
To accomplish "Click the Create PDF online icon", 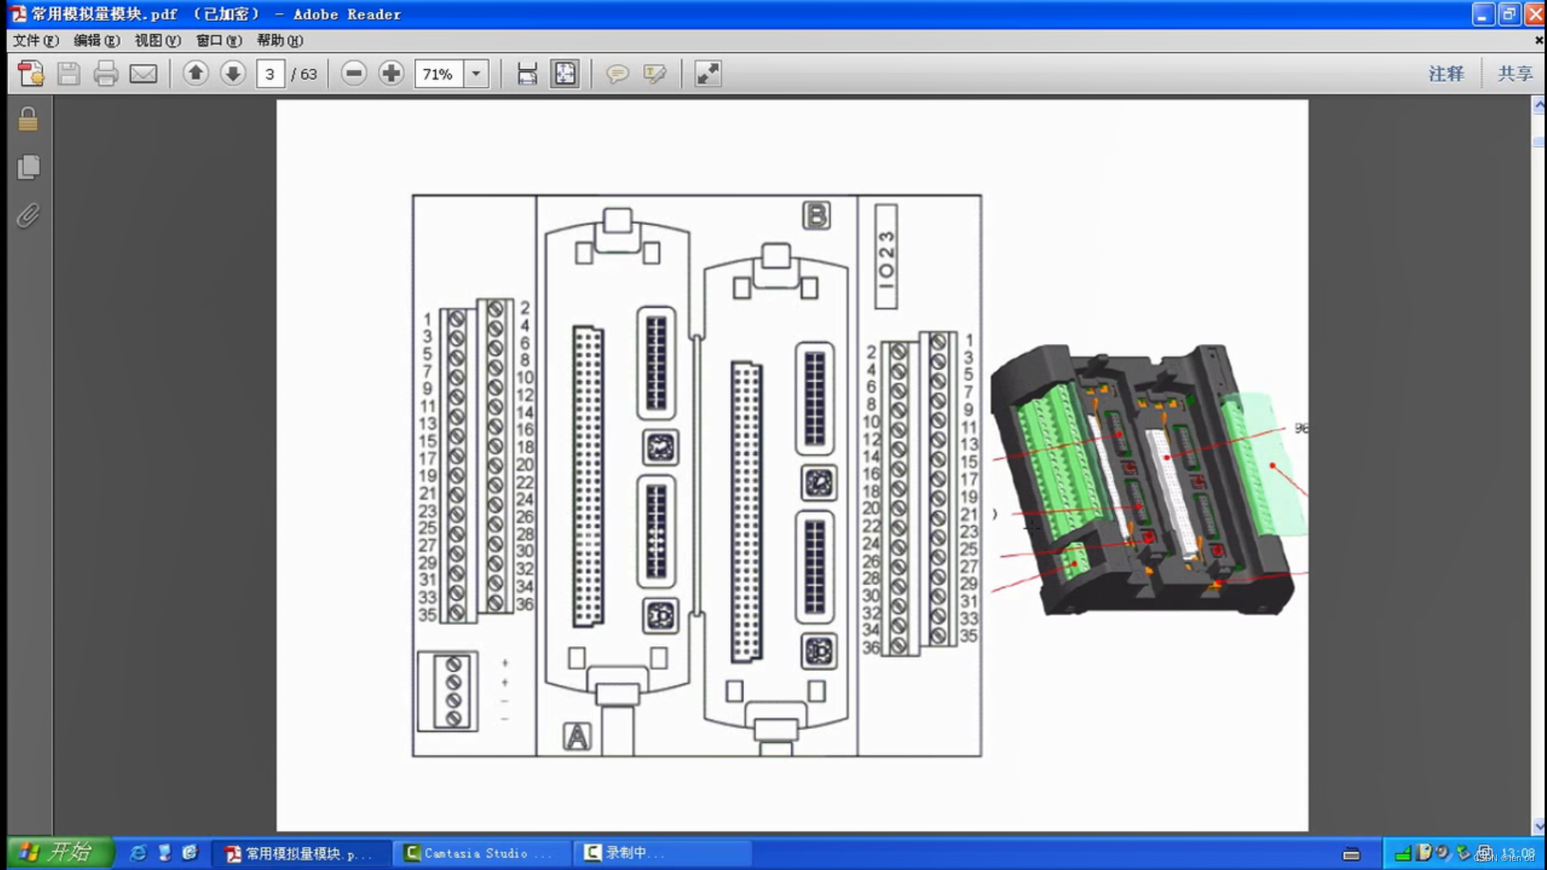I will point(31,74).
